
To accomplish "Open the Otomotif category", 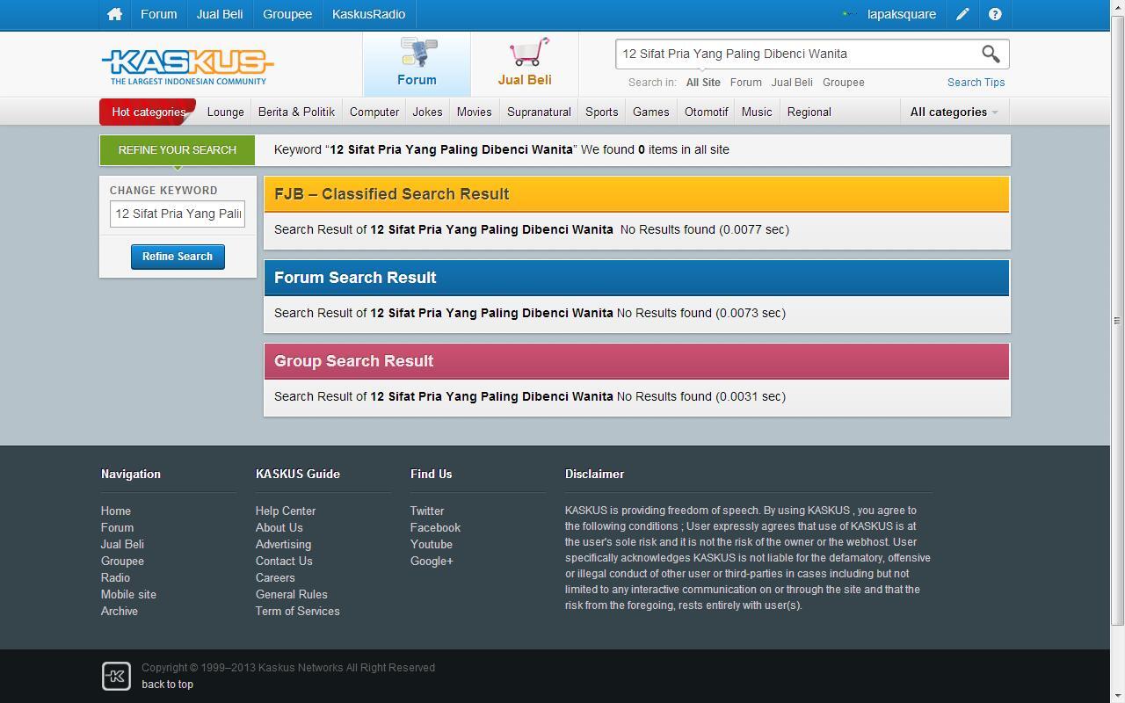I will pyautogui.click(x=707, y=112).
